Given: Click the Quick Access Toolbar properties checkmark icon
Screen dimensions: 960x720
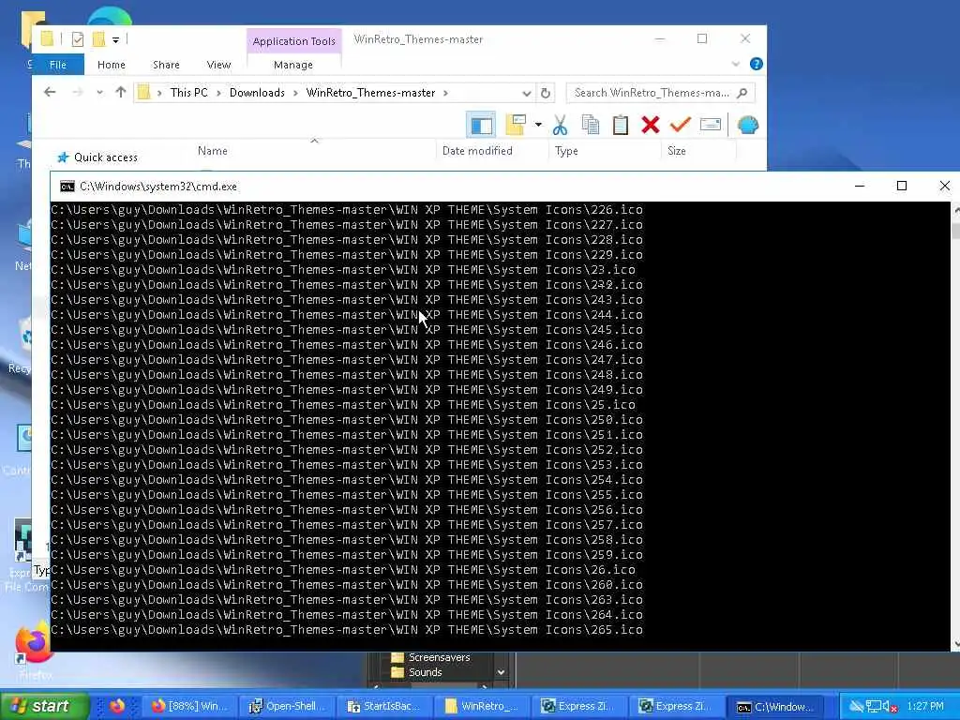Looking at the screenshot, I should [77, 39].
